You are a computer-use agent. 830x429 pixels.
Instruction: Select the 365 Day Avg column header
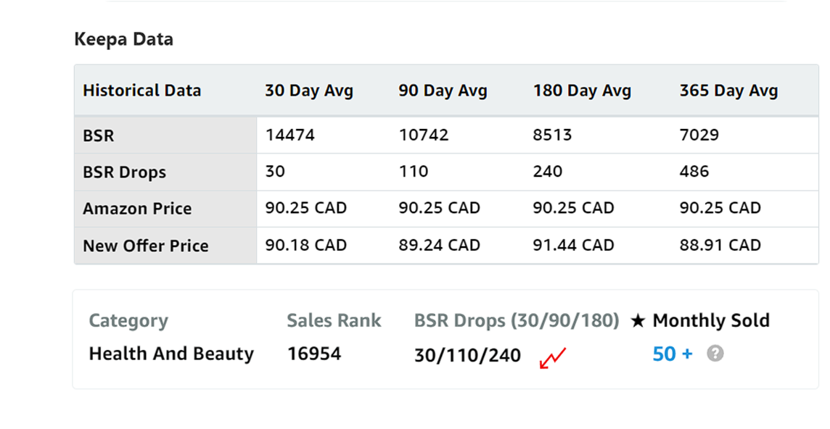tap(728, 91)
